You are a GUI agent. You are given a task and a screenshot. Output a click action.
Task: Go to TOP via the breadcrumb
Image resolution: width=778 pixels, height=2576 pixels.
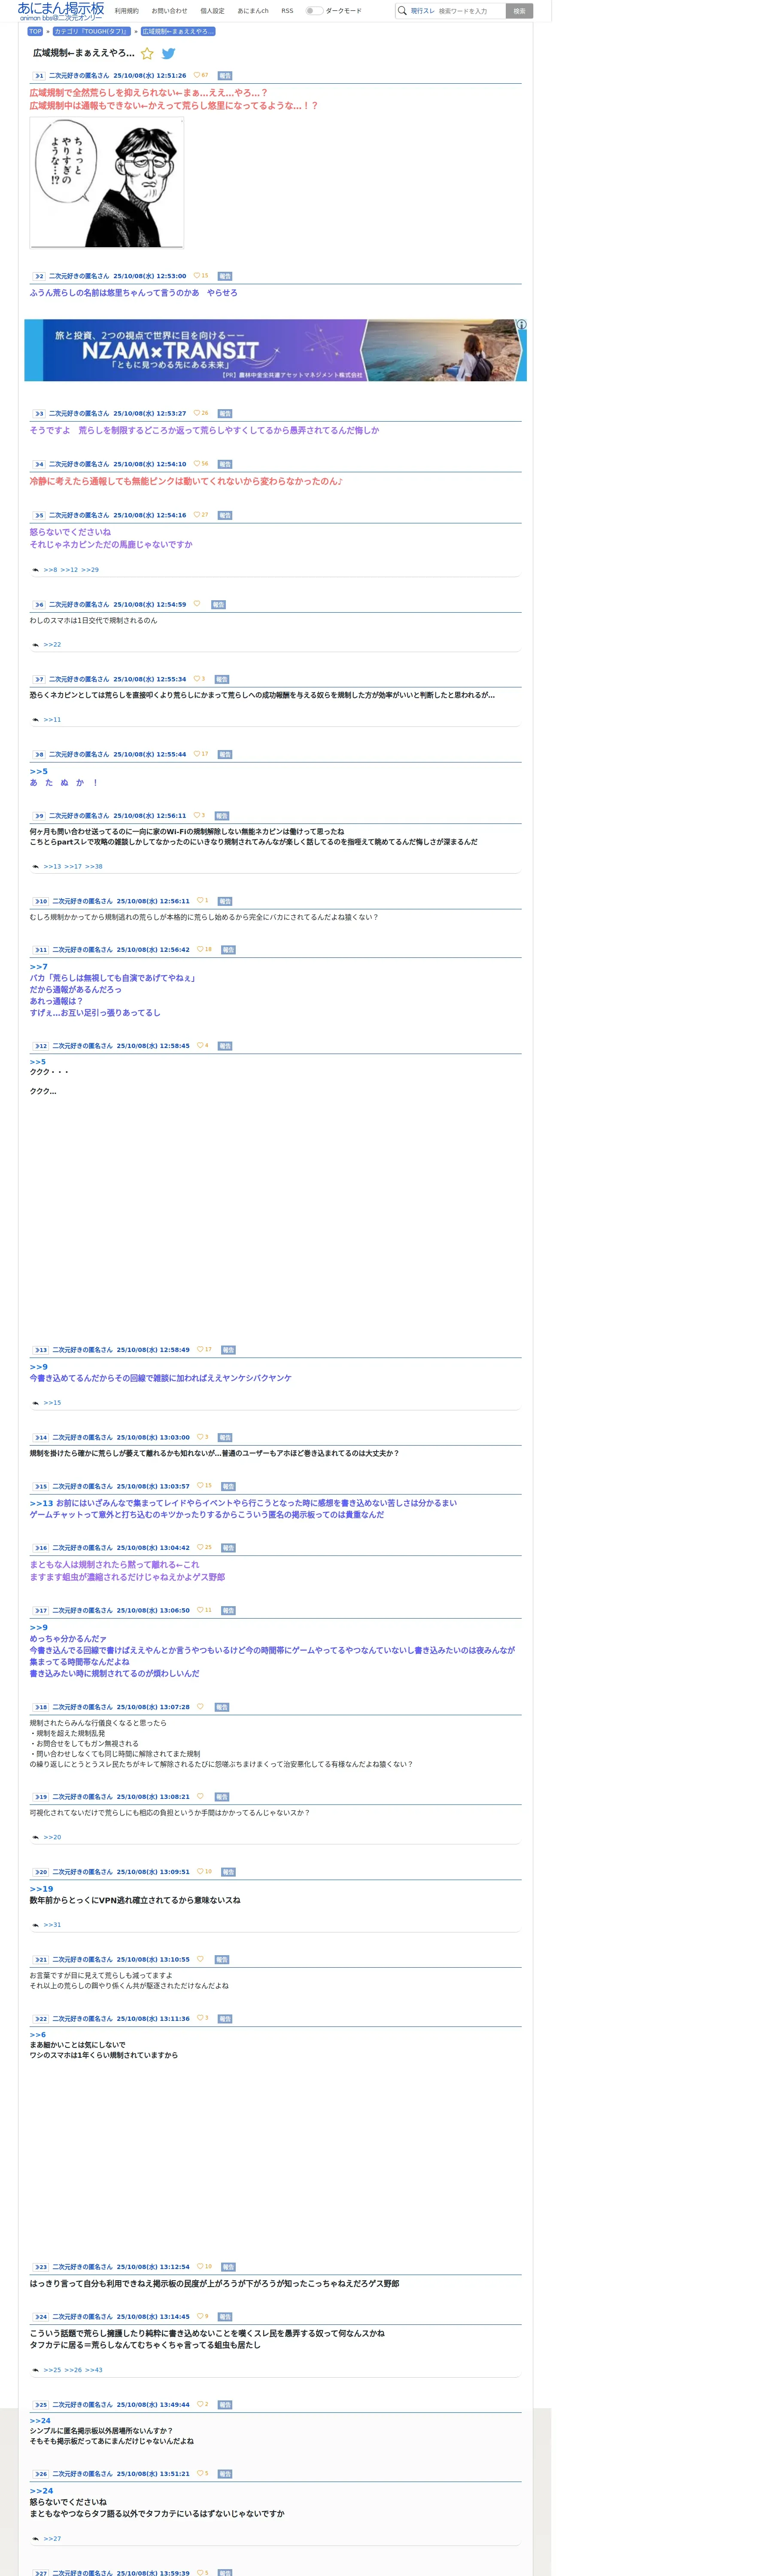tap(35, 31)
